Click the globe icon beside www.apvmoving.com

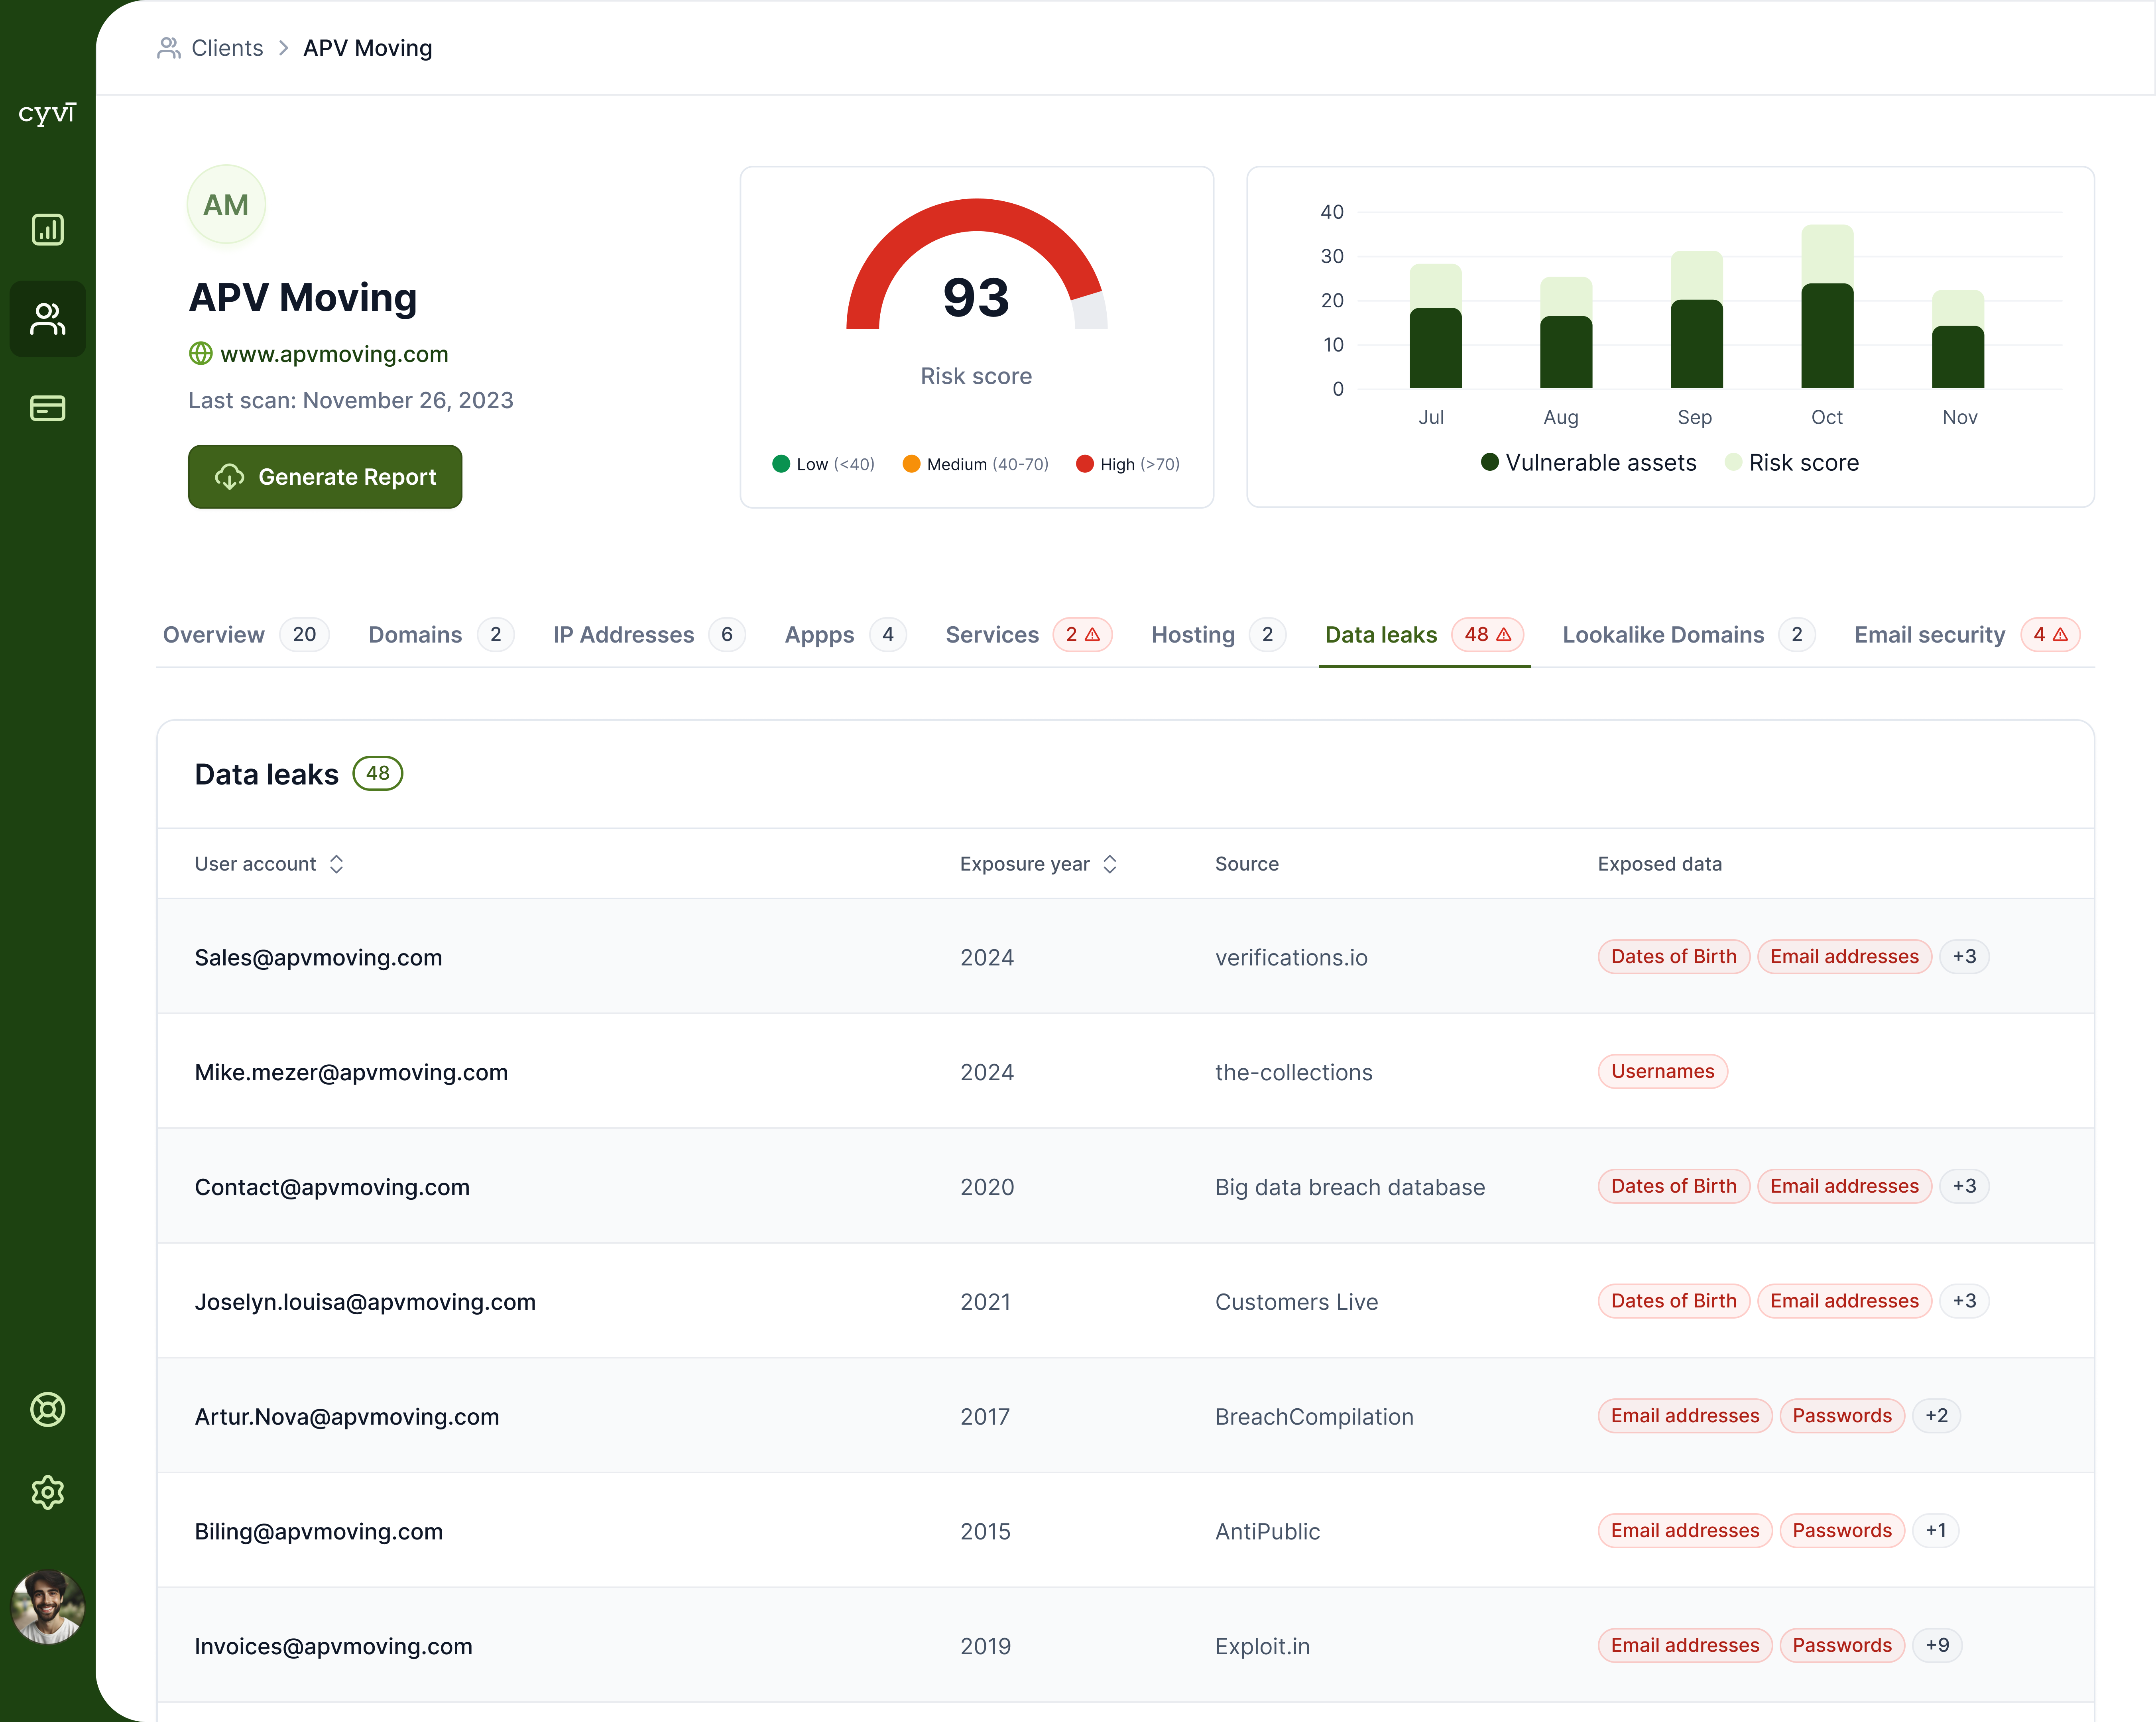[x=200, y=353]
